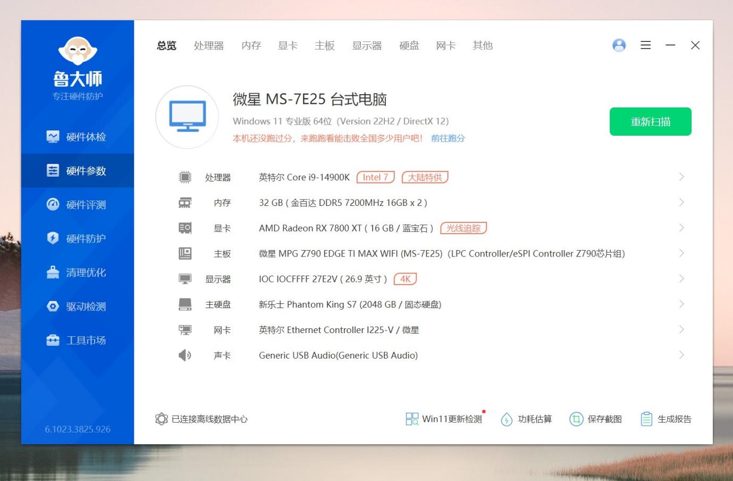Open 硬件评测 sidebar section
Image resolution: width=733 pixels, height=481 pixels.
pyautogui.click(x=78, y=205)
